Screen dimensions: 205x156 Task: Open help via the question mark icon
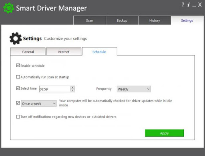tap(183, 5)
